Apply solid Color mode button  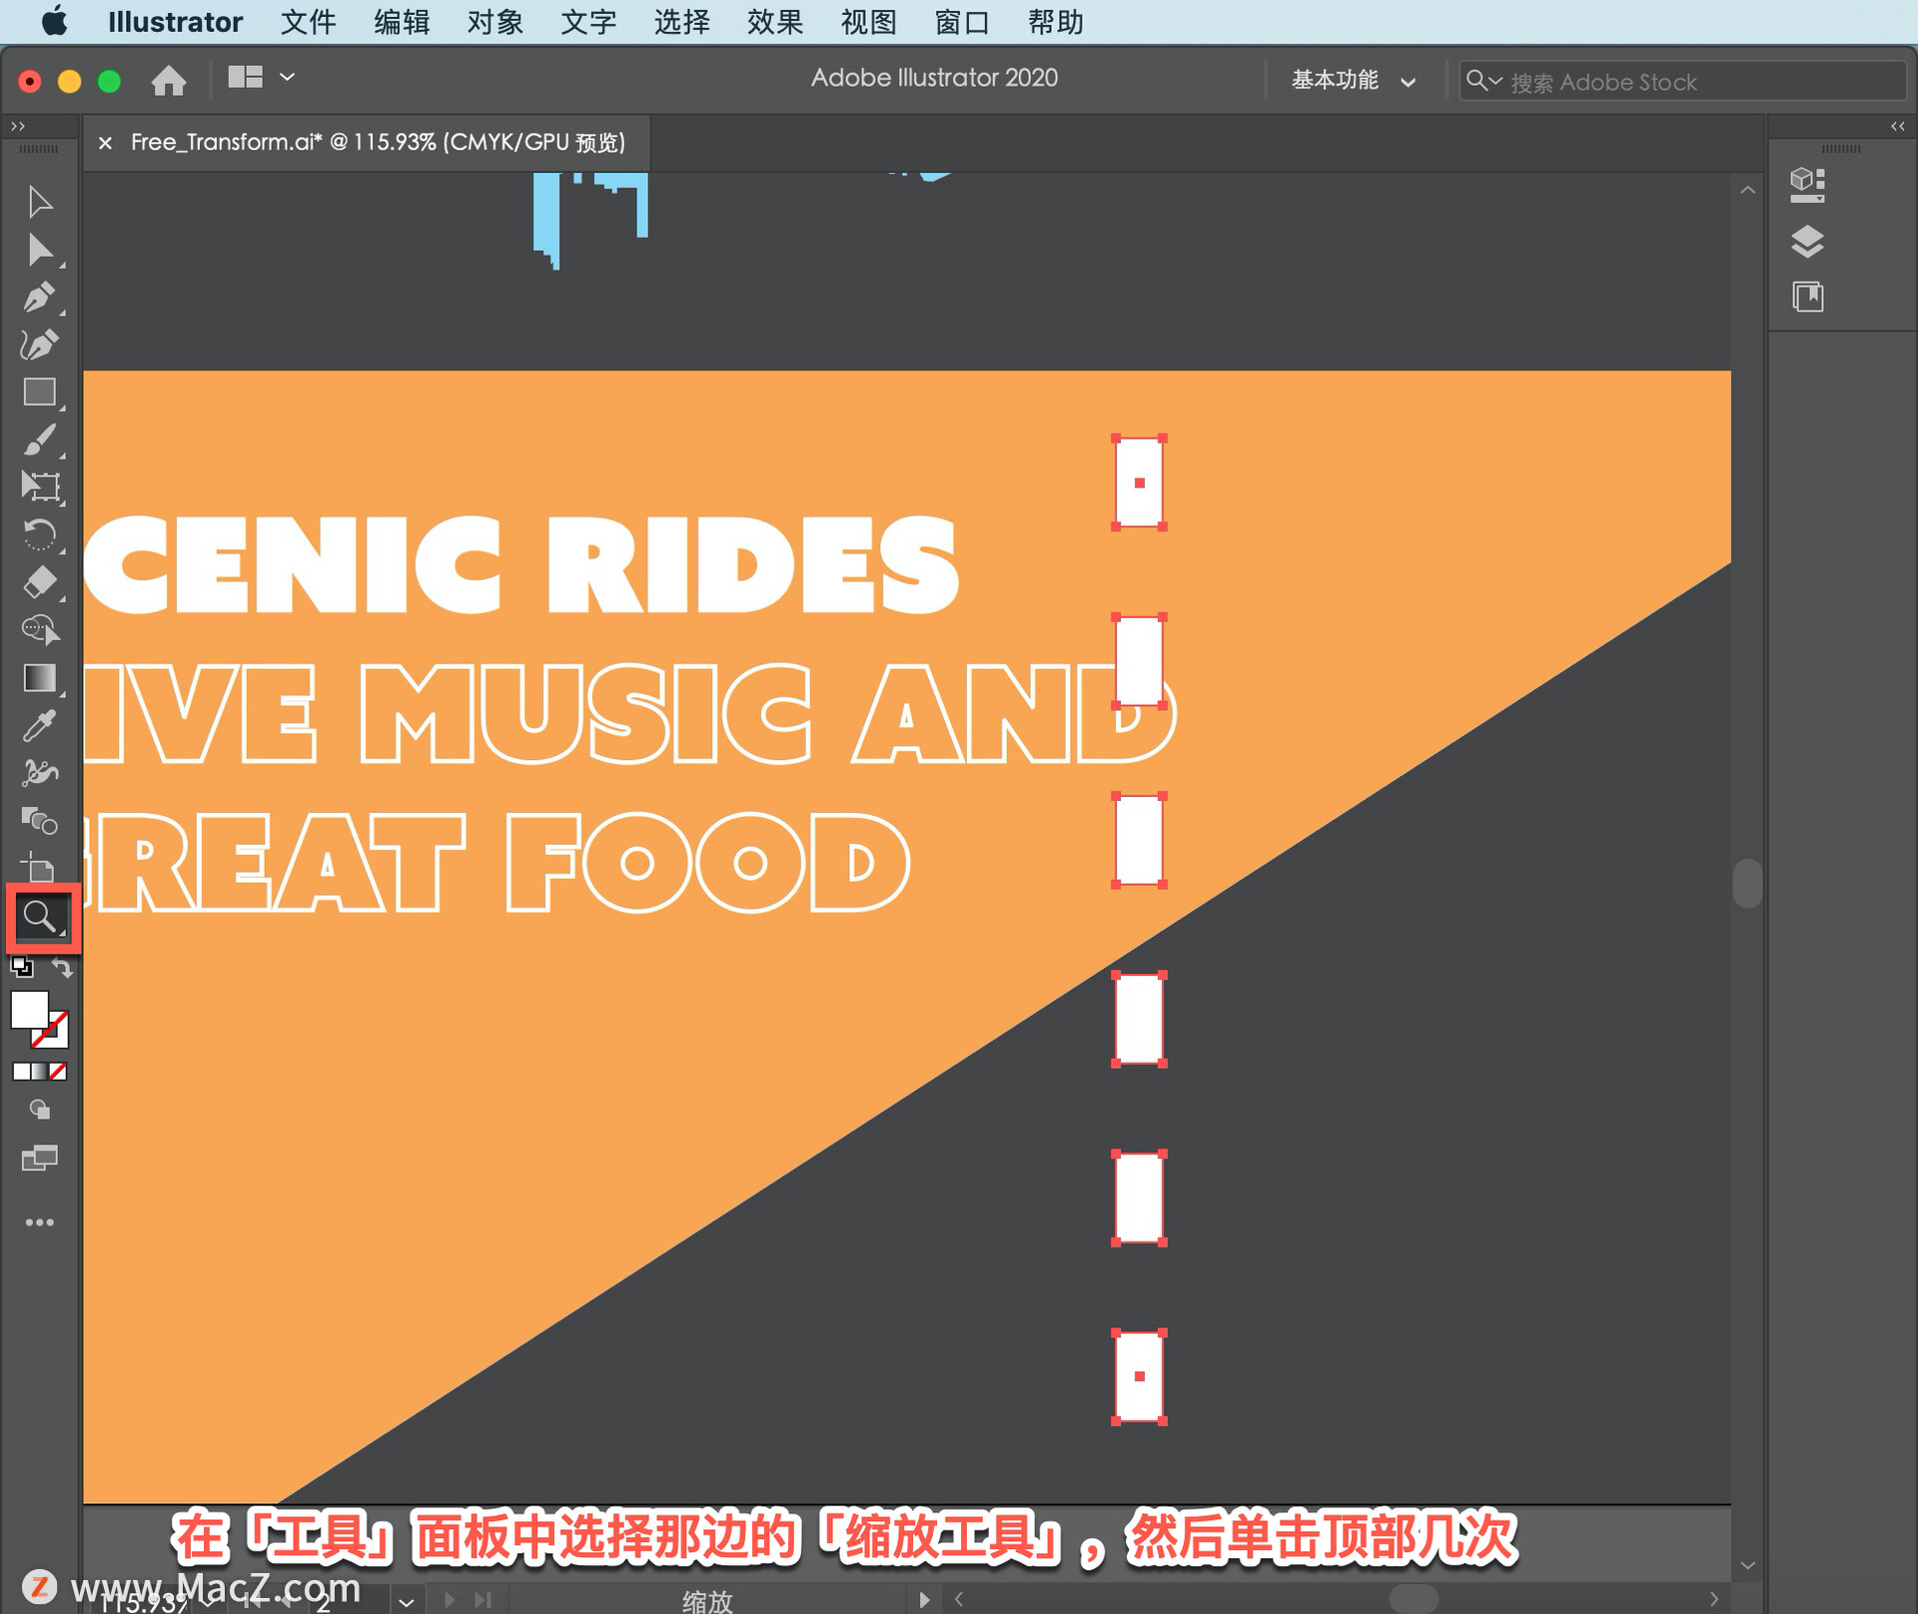point(22,1072)
